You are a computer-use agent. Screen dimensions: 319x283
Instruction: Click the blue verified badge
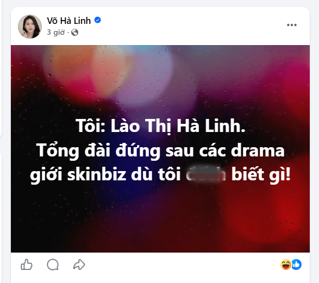point(98,20)
